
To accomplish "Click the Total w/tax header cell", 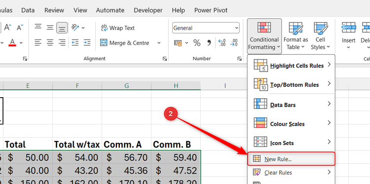I will tap(77, 145).
